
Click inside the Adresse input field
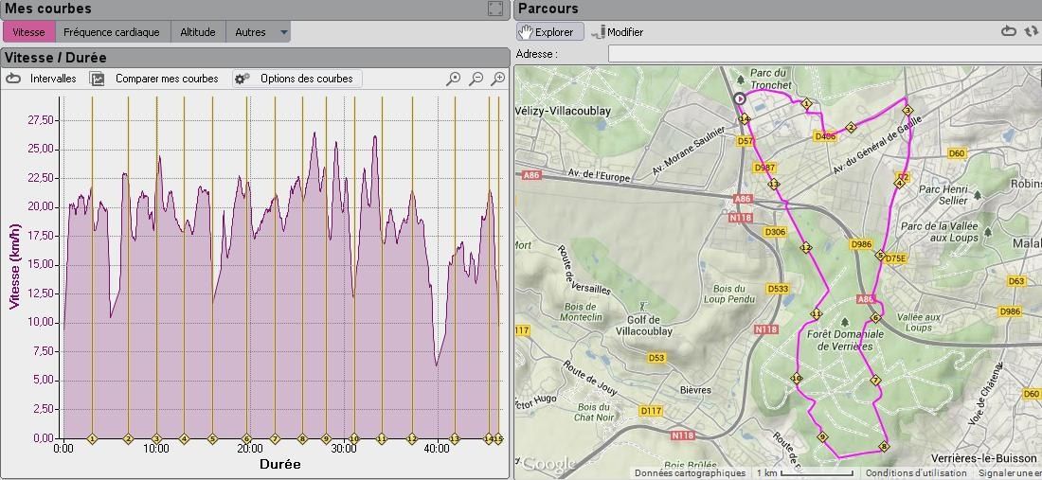pos(822,54)
